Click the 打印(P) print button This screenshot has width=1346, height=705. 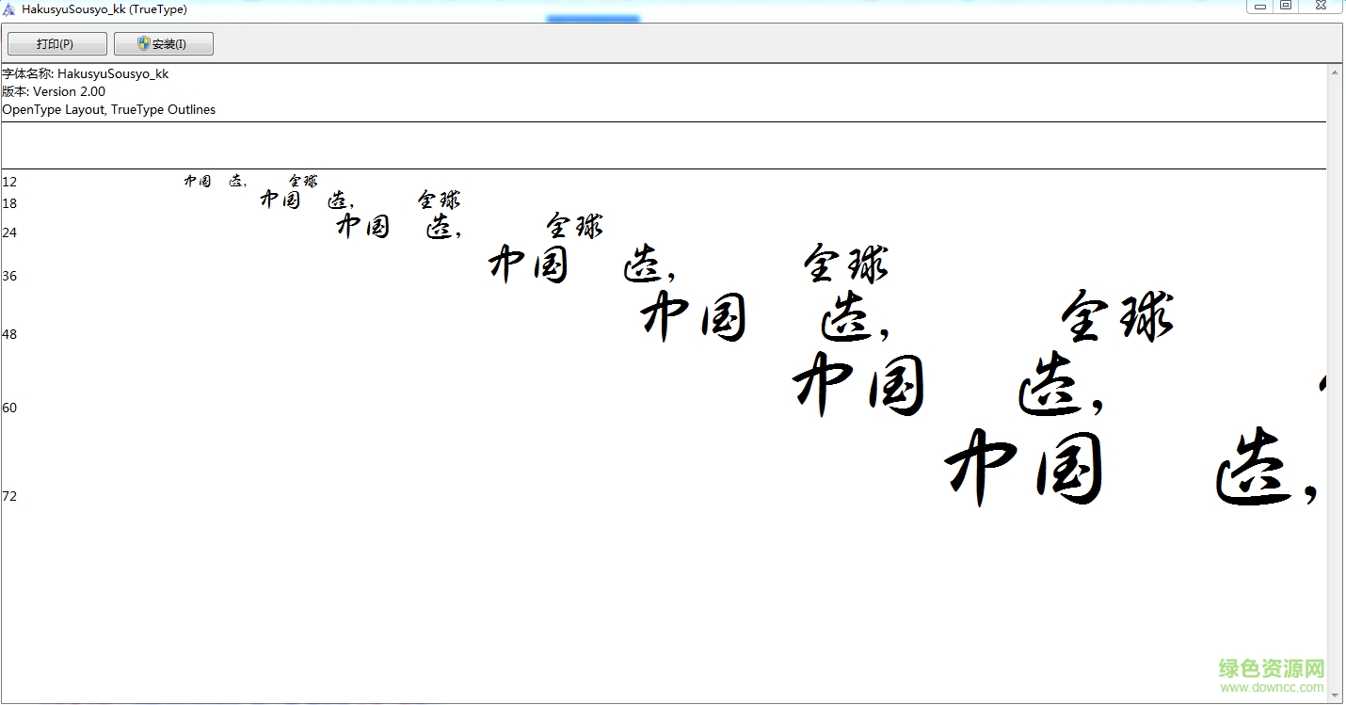pos(56,42)
